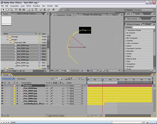The height and width of the screenshot is (124, 157).
Task: Click the motion blur enable icon in timeline
Action: click(x=74, y=79)
